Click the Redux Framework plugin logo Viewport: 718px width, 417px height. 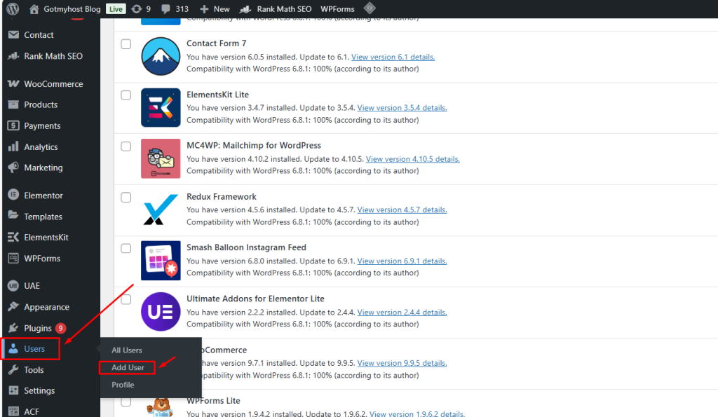point(161,210)
